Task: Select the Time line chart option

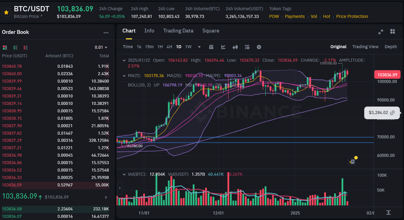Action: (128, 47)
